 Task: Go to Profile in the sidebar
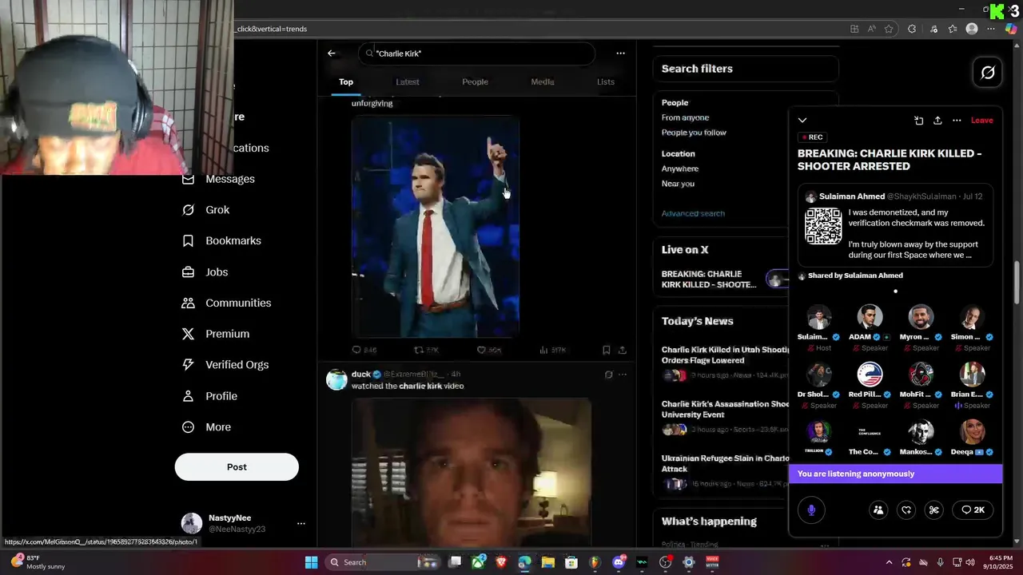pyautogui.click(x=209, y=396)
